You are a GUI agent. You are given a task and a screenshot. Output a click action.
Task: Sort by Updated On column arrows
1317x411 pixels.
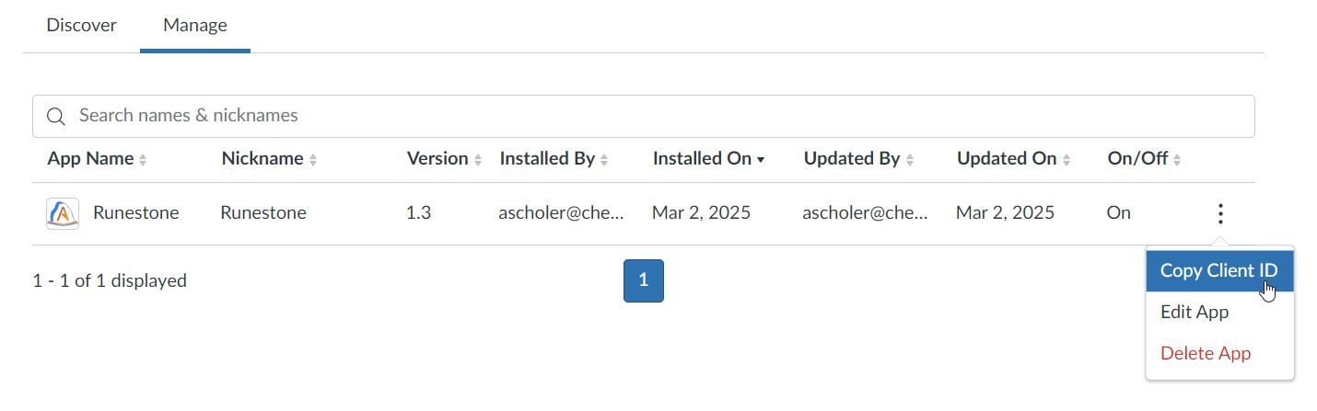(1066, 160)
